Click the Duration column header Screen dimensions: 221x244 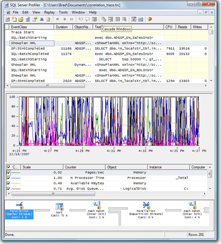pos(63,27)
